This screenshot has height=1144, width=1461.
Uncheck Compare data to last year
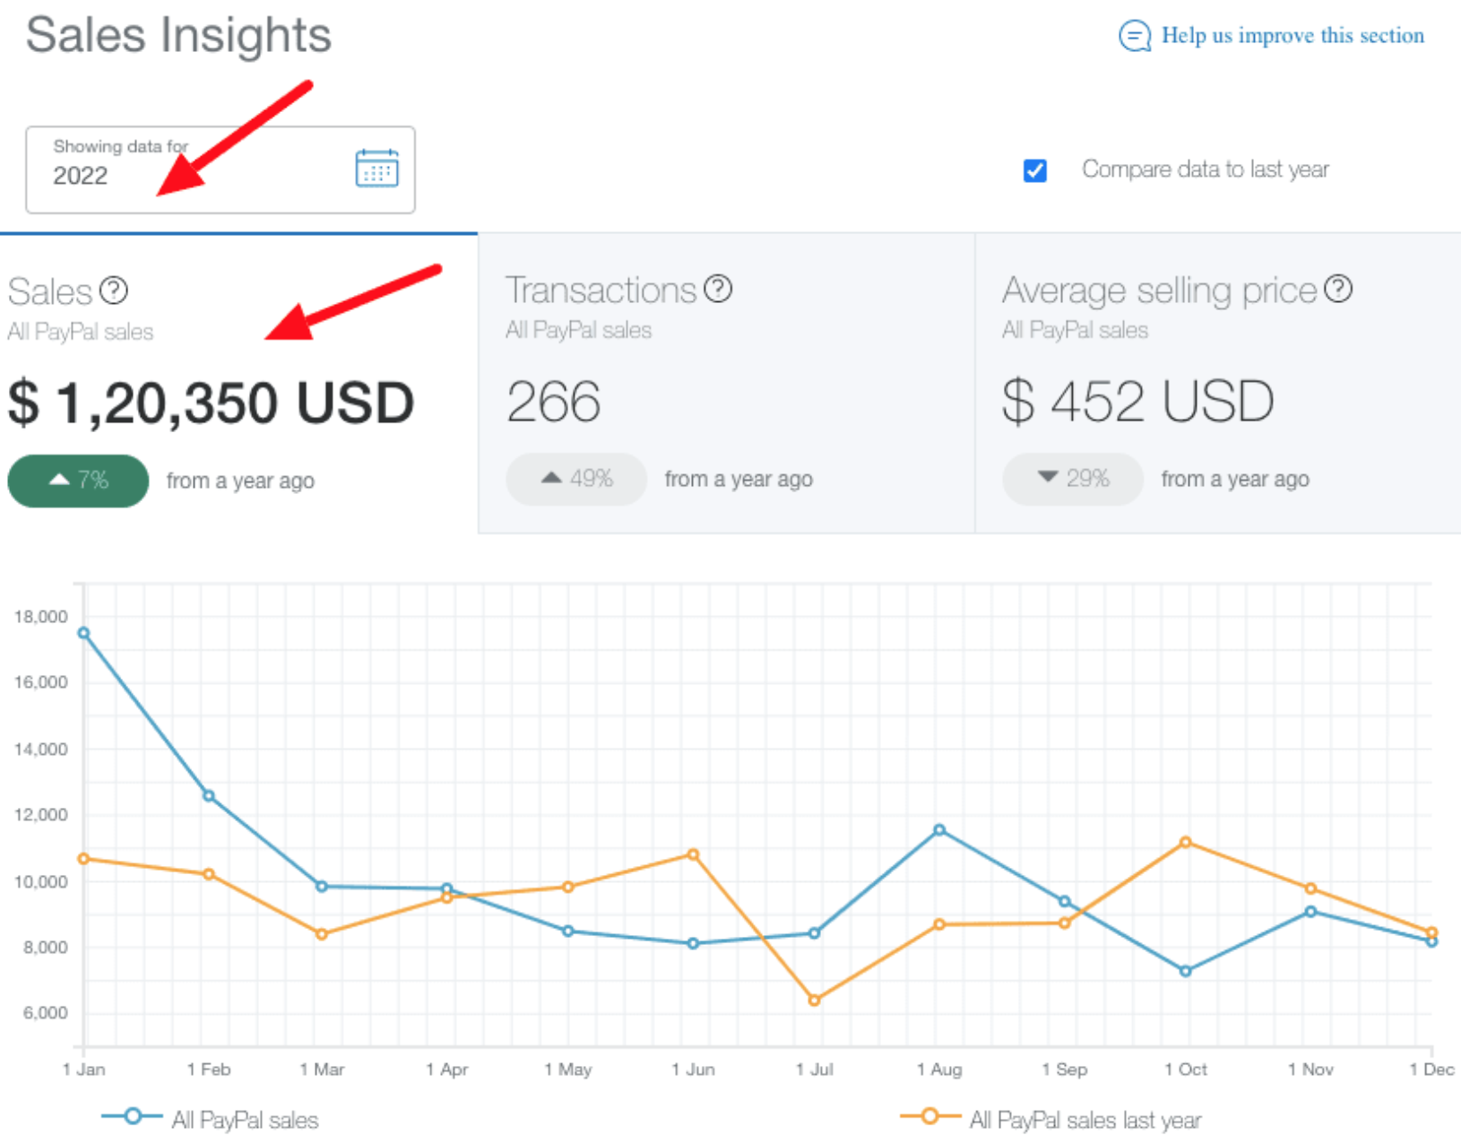(x=1035, y=170)
